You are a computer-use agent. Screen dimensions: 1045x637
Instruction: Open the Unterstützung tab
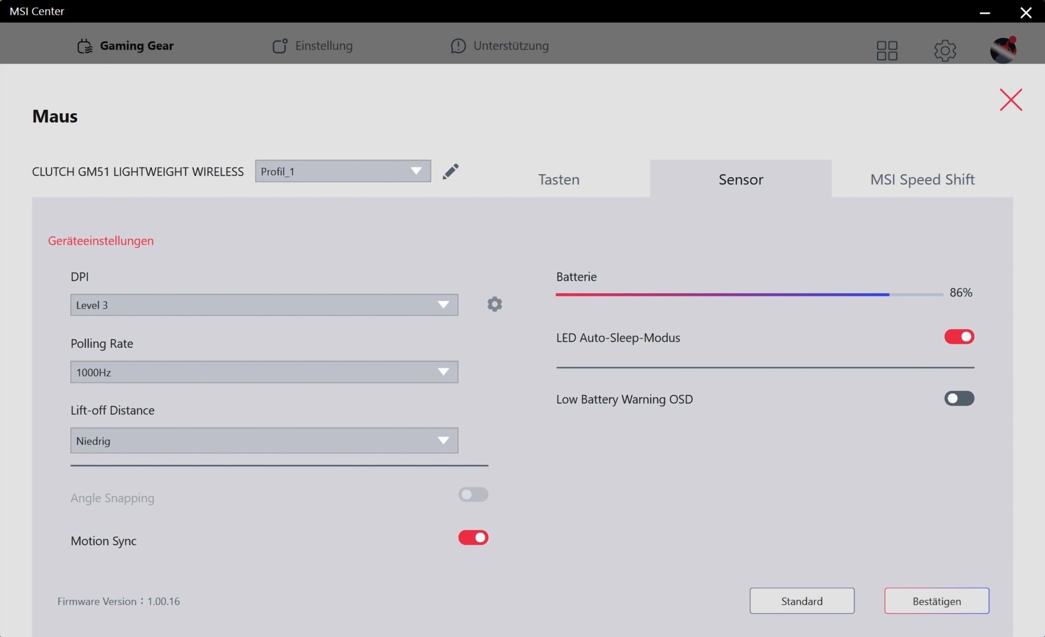500,46
